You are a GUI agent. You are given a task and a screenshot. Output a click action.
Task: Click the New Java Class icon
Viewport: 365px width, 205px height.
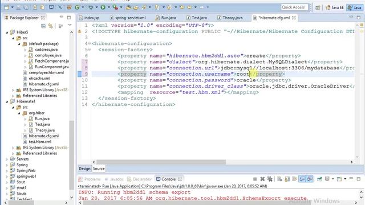click(77, 7)
